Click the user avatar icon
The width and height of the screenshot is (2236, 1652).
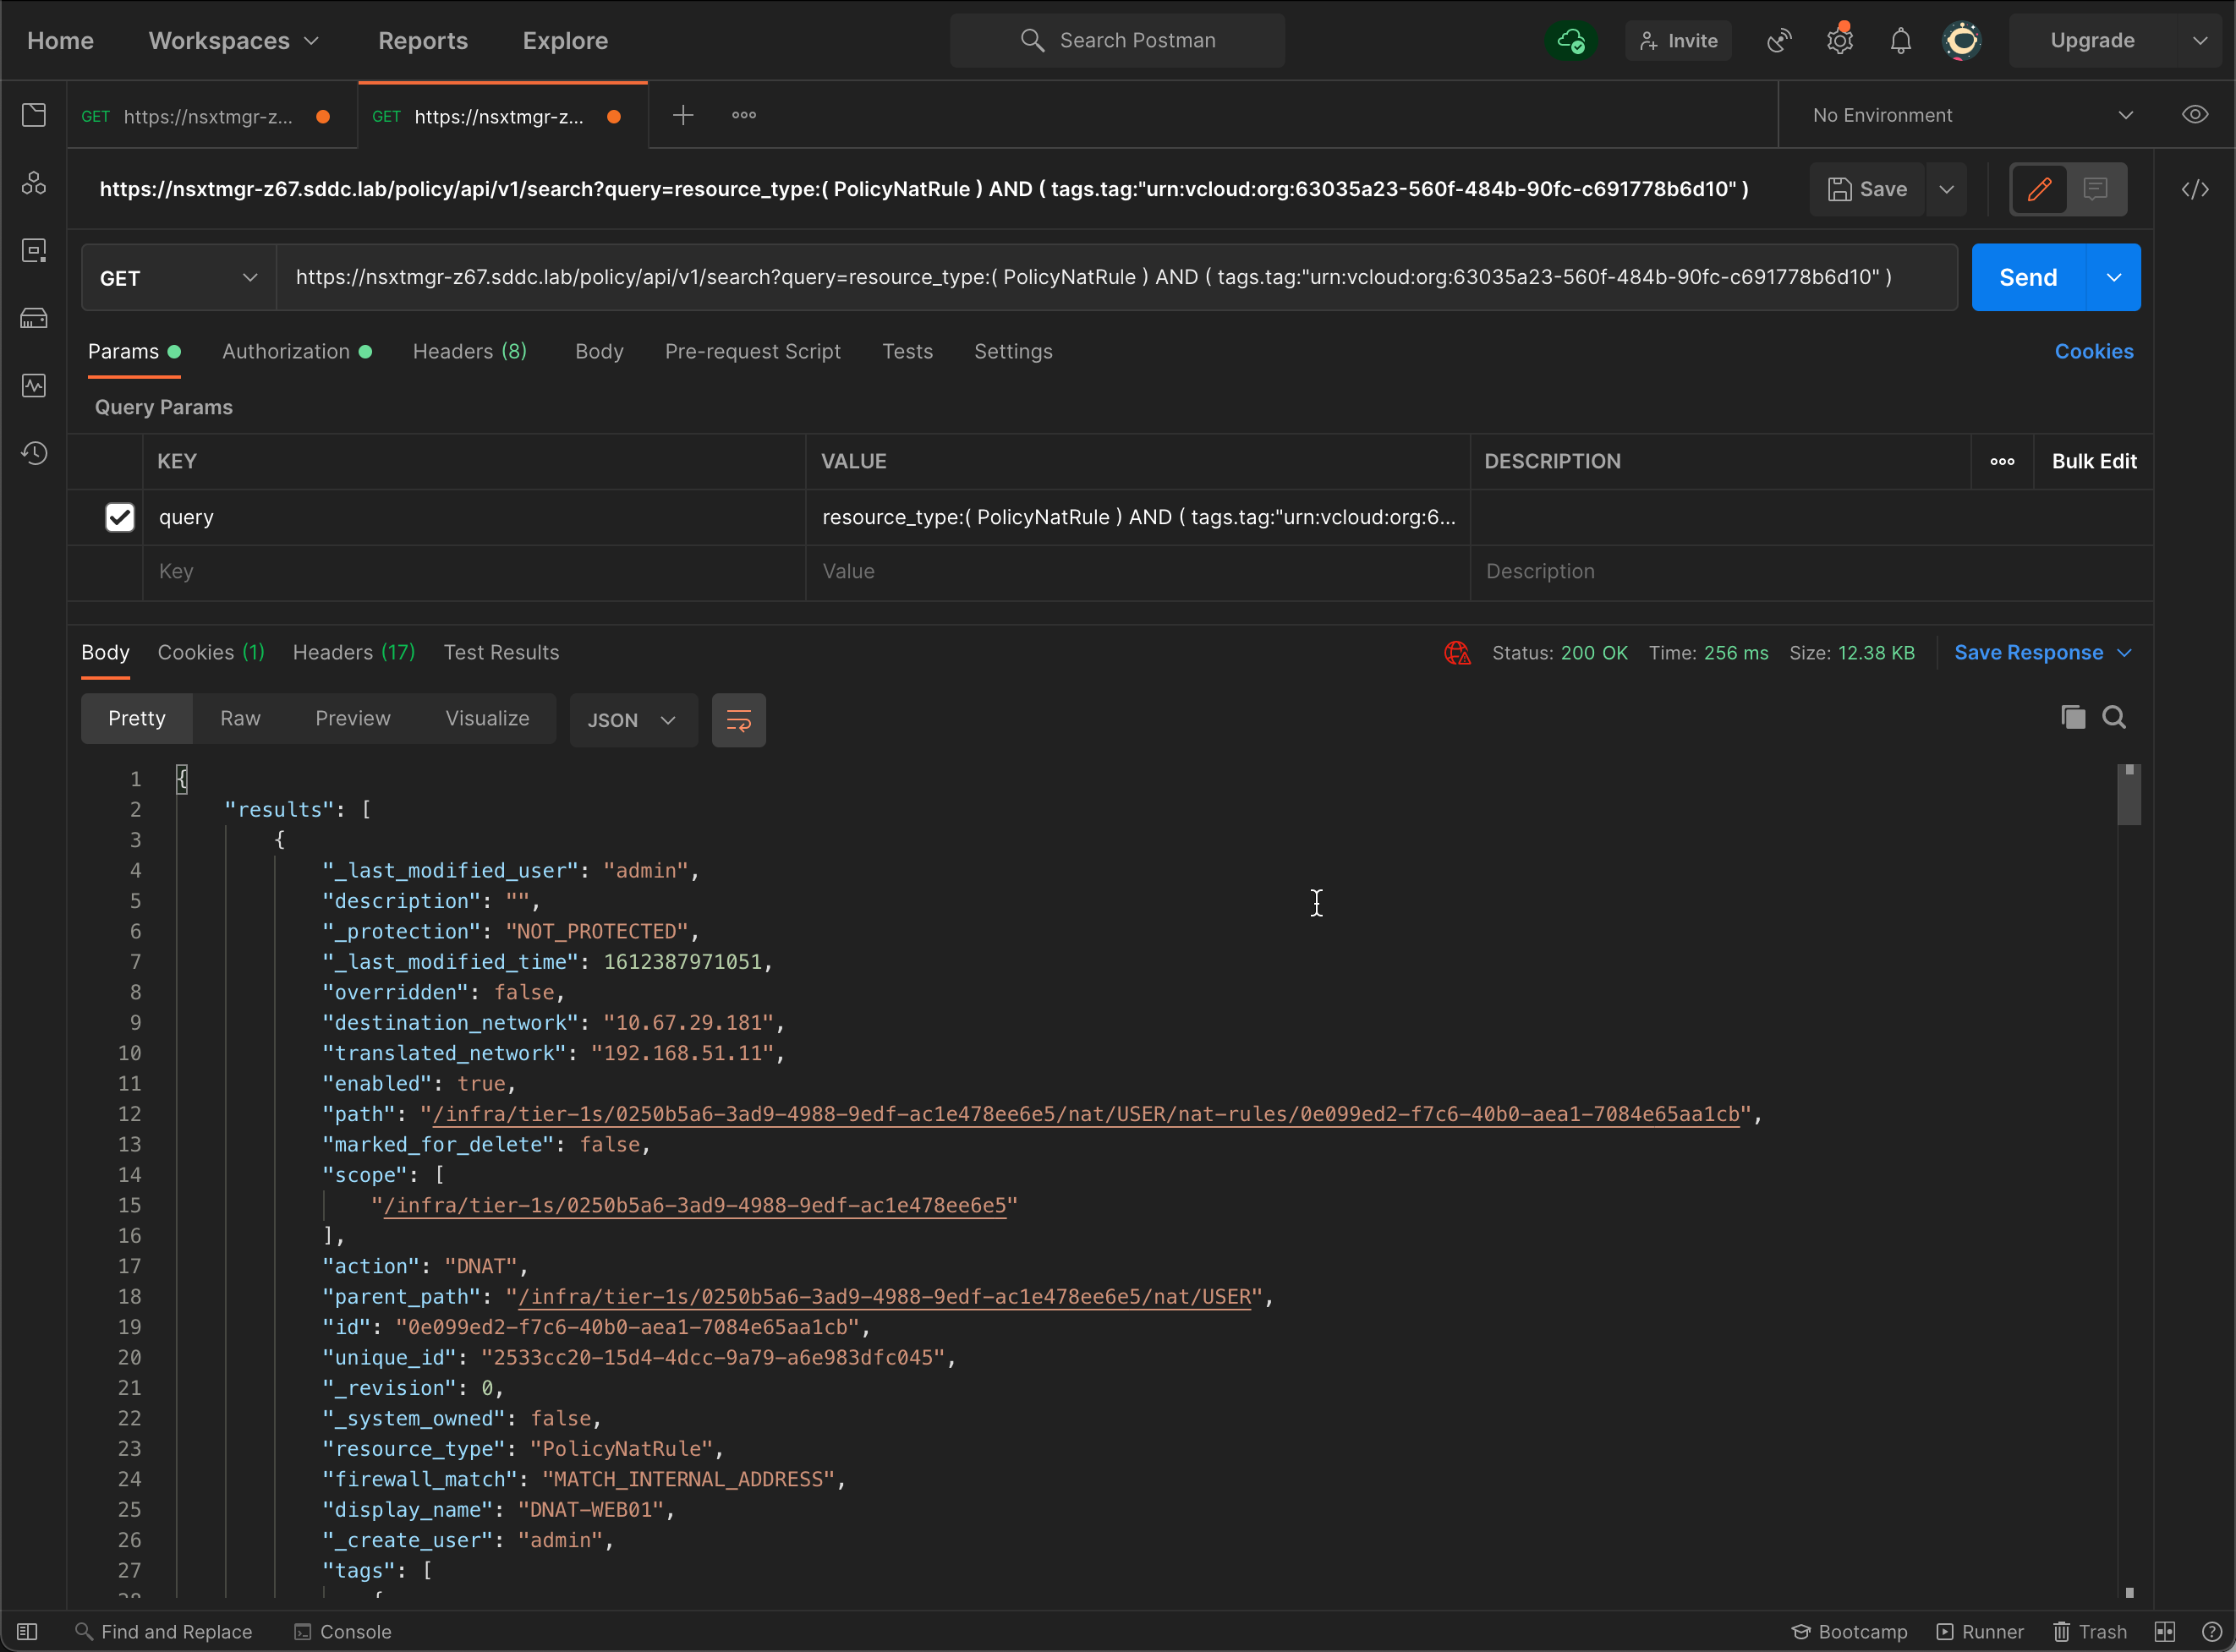click(x=1962, y=41)
